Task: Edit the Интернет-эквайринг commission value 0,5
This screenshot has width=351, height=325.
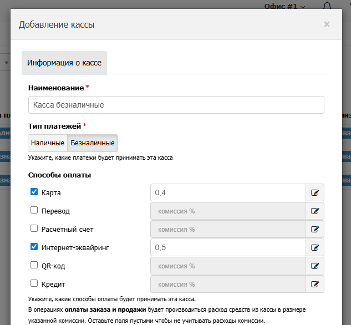Action: pyautogui.click(x=228, y=247)
